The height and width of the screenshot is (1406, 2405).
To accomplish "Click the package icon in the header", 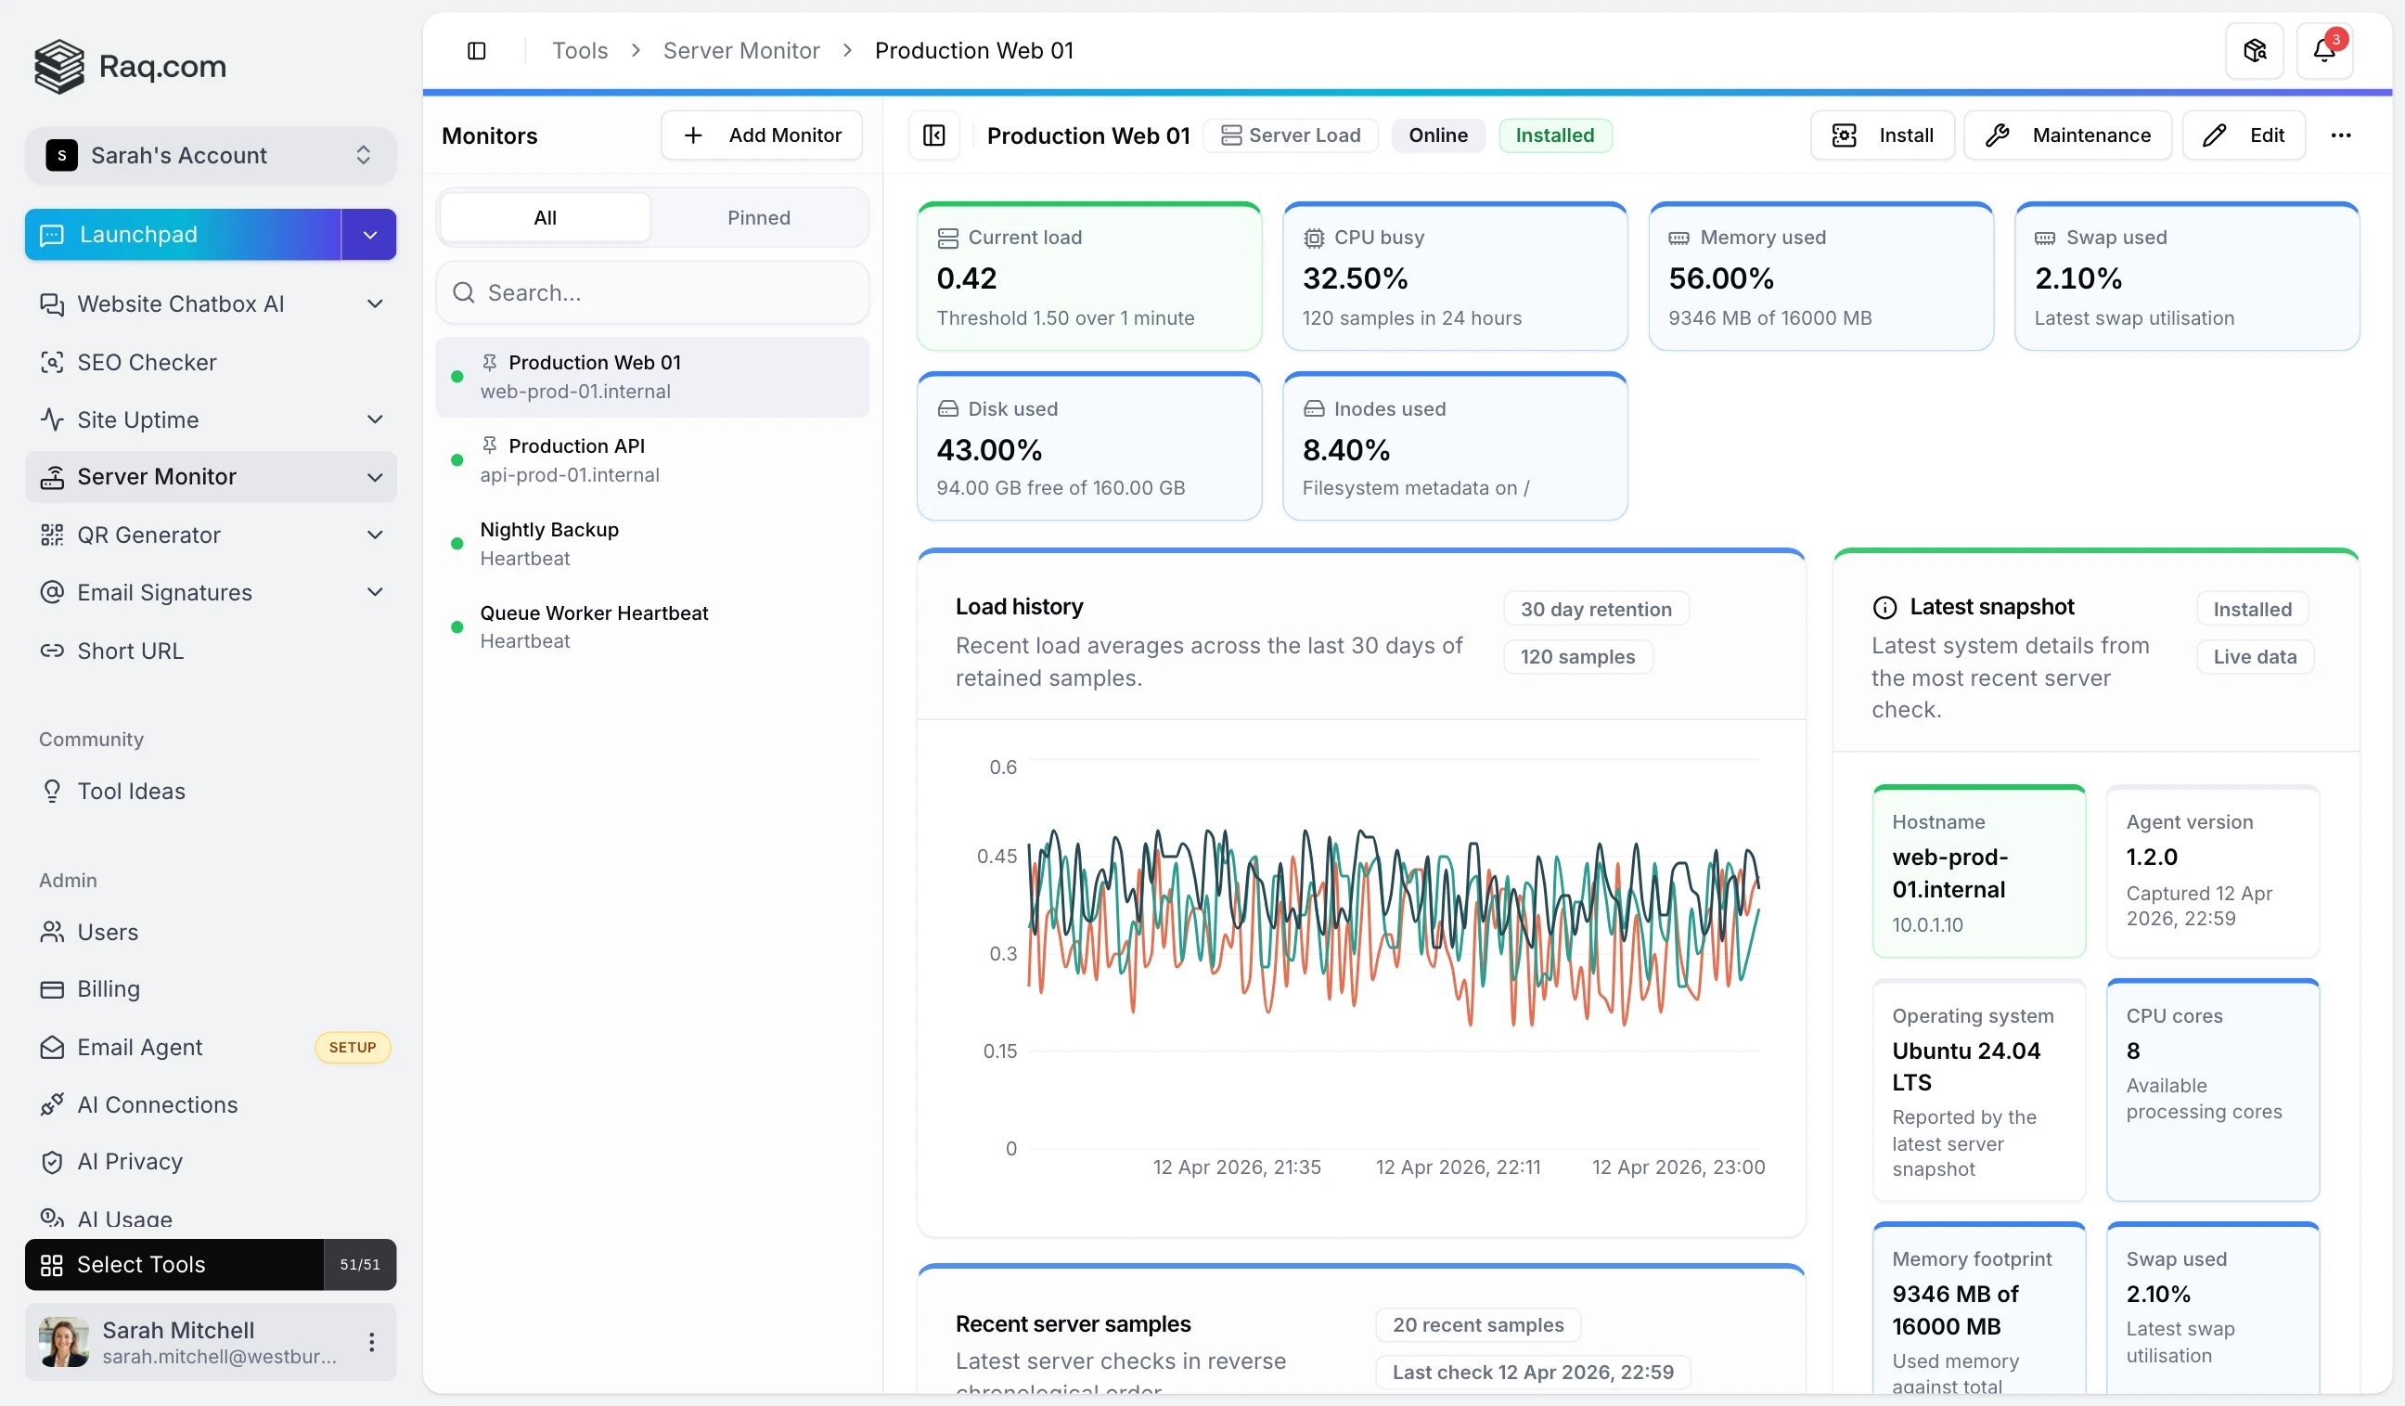I will coord(2254,49).
